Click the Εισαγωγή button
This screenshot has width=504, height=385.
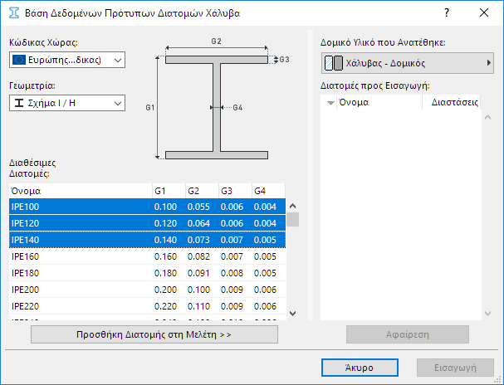click(x=456, y=368)
